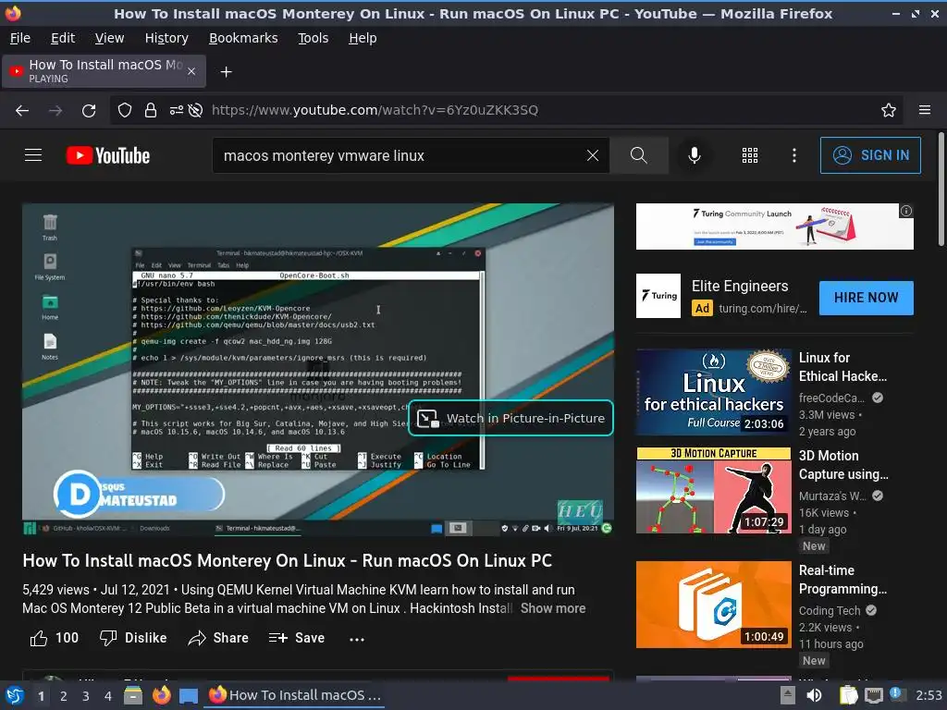Click the Firefox address bar URL
This screenshot has height=710, width=947.
375,110
